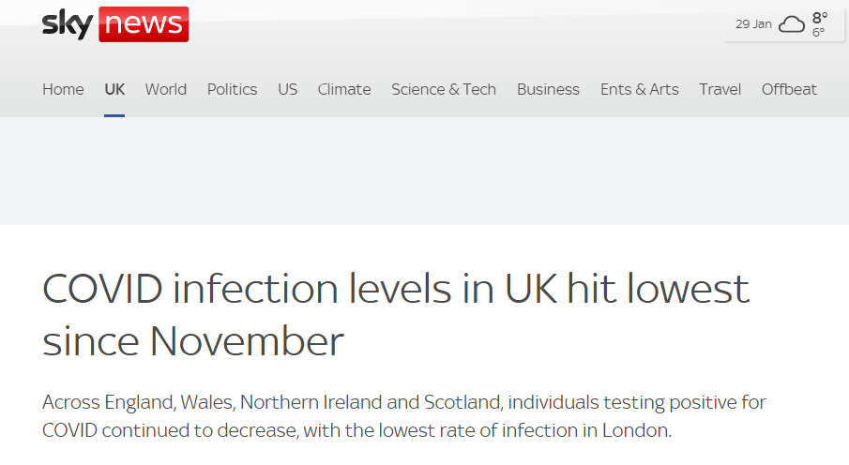849x465 pixels.
Task: Open the Politics section
Action: tap(233, 89)
